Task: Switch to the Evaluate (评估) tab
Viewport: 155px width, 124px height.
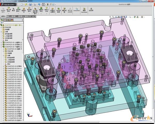Action: point(24,16)
